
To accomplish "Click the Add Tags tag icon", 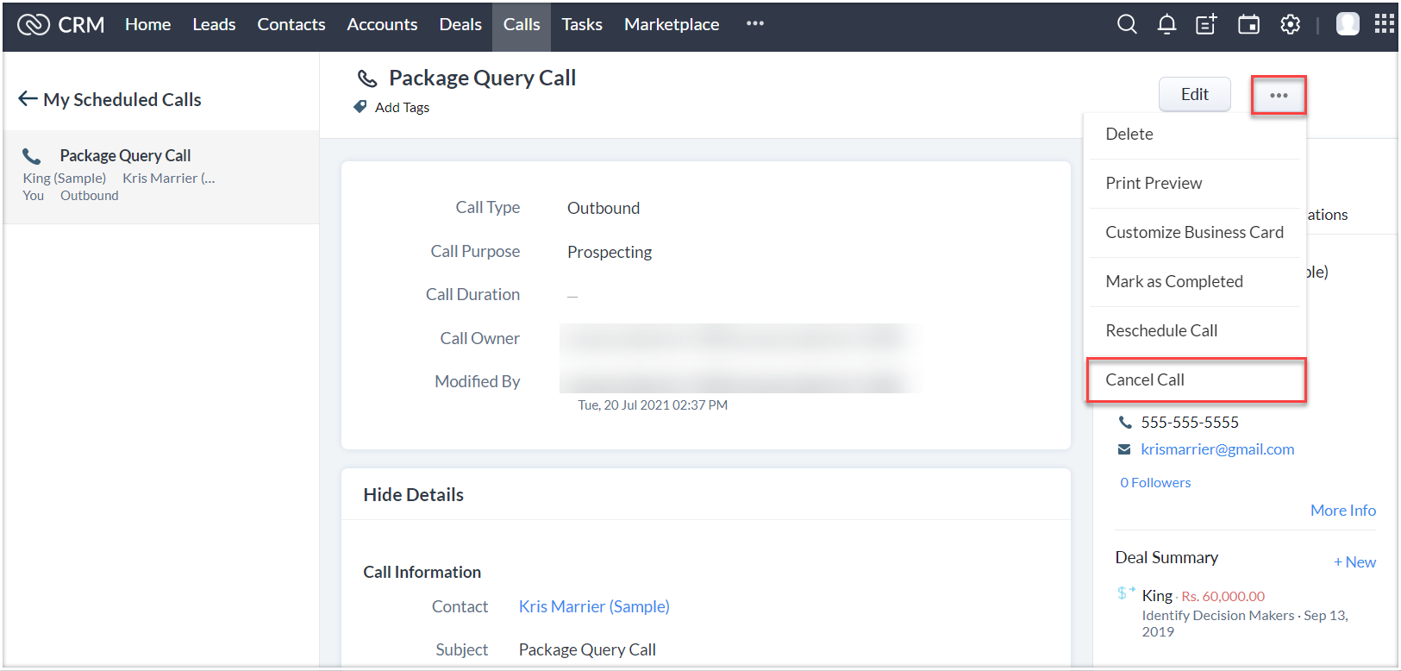I will 360,107.
